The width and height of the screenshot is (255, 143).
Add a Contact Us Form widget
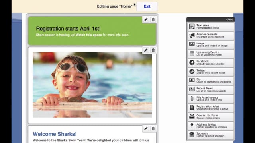[211, 117]
